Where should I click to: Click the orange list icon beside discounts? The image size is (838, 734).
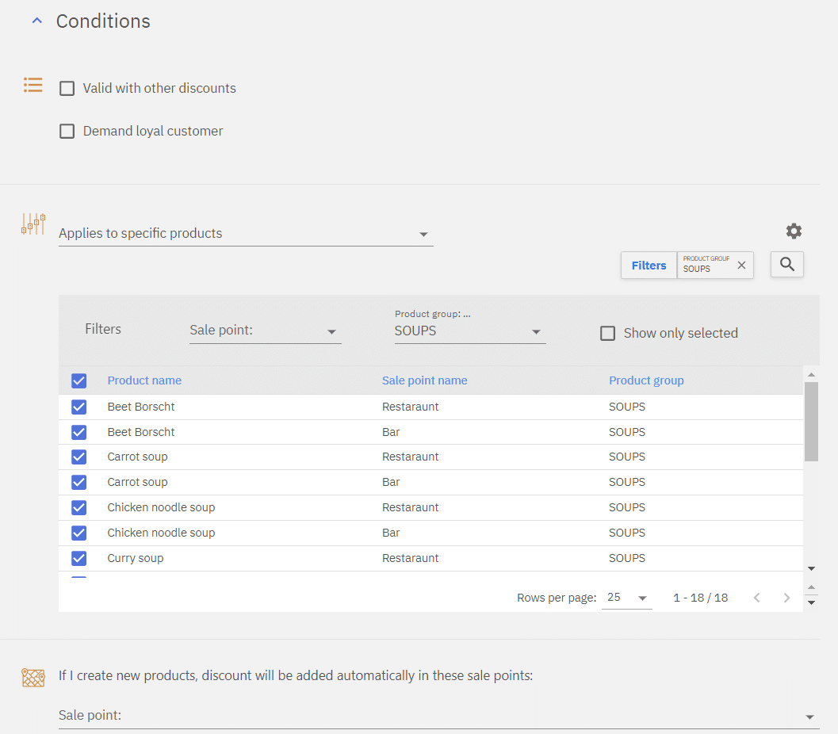(33, 85)
